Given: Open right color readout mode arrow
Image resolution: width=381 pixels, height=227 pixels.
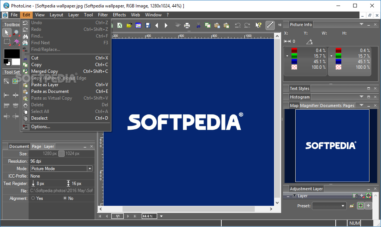Looking at the screenshot, I should [x=332, y=56].
